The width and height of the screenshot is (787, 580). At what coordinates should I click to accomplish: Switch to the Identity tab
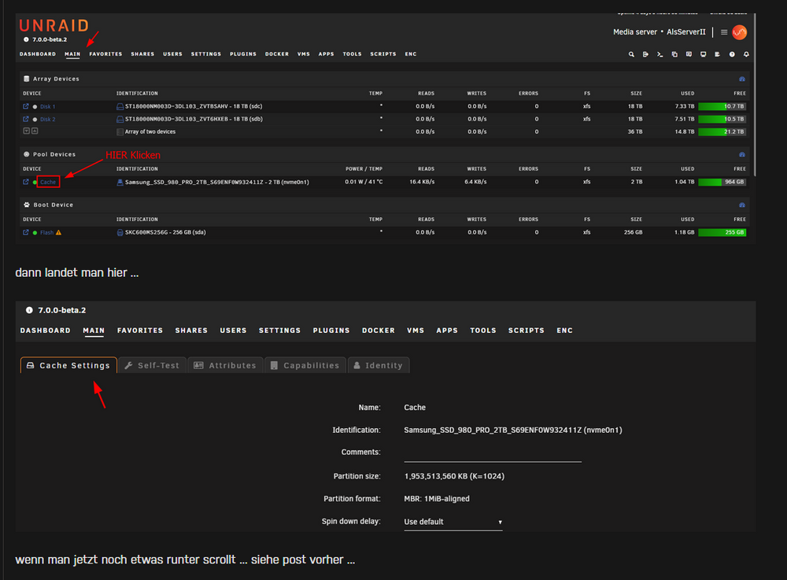pos(378,365)
